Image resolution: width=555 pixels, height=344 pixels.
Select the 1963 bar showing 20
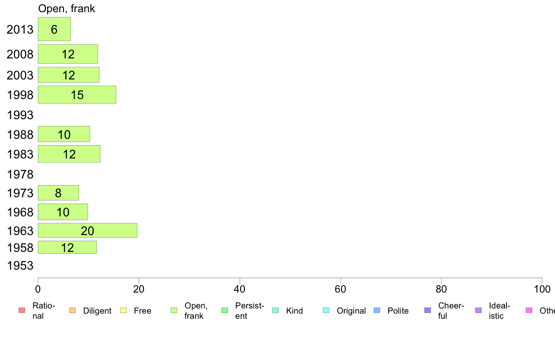pyautogui.click(x=87, y=230)
